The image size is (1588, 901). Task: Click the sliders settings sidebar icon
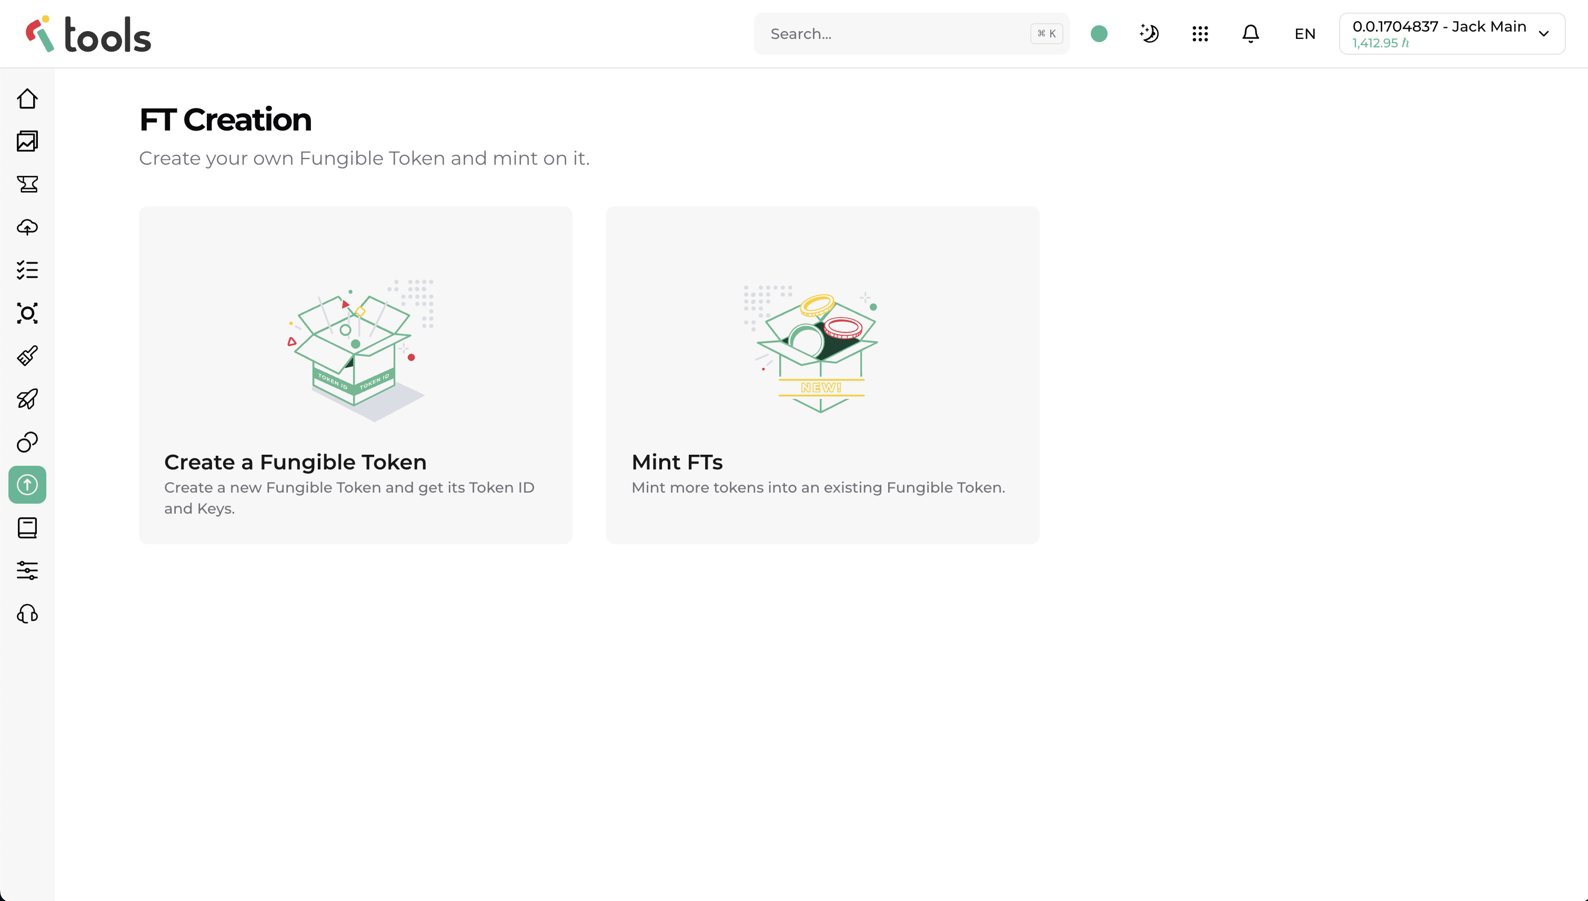[x=27, y=570]
